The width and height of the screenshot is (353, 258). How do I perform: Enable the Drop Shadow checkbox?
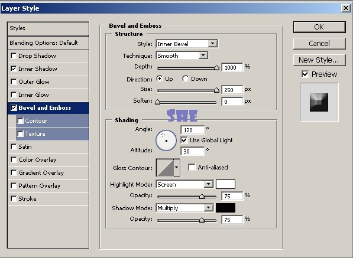[14, 55]
